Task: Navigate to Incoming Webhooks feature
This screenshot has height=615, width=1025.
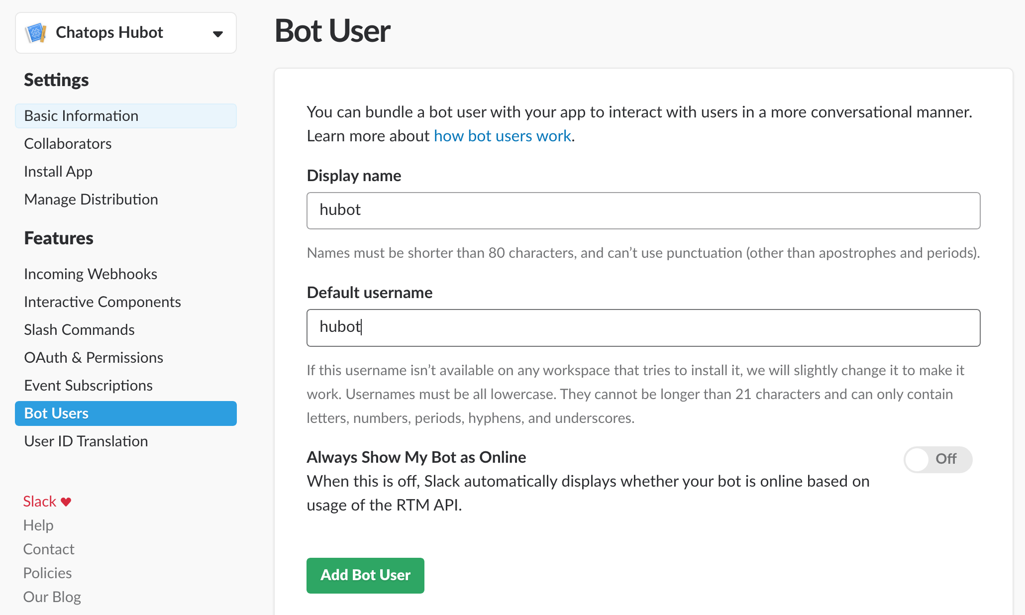Action: (x=91, y=274)
